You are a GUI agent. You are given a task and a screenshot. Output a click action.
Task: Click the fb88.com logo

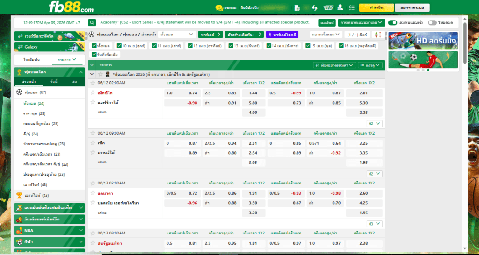tap(71, 7)
